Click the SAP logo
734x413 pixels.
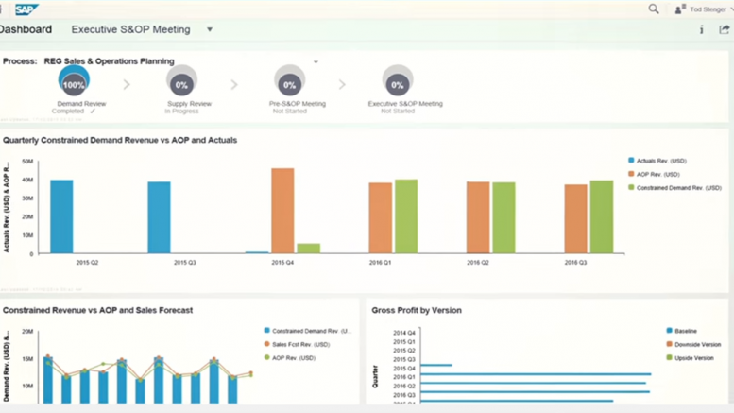[x=26, y=9]
